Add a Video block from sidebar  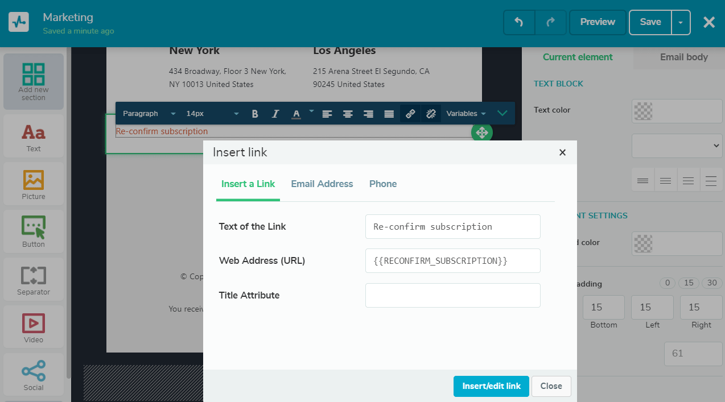coord(34,327)
